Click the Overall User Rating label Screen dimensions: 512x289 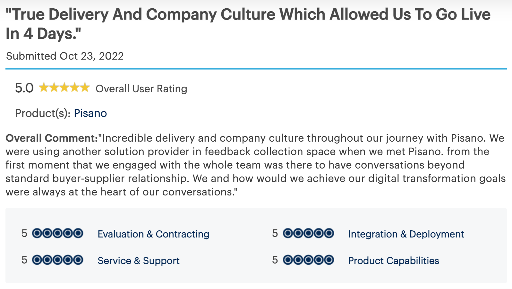tap(141, 89)
